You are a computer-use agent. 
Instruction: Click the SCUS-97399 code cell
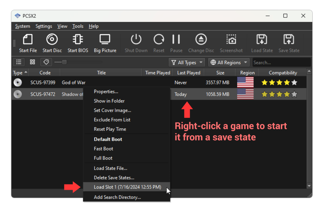pos(43,82)
